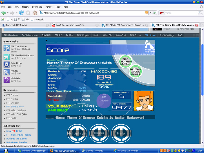Go to the Home page icon

[x=35, y=13]
